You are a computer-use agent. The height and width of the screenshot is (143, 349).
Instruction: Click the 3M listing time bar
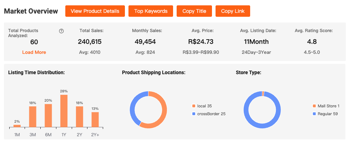click(32, 117)
